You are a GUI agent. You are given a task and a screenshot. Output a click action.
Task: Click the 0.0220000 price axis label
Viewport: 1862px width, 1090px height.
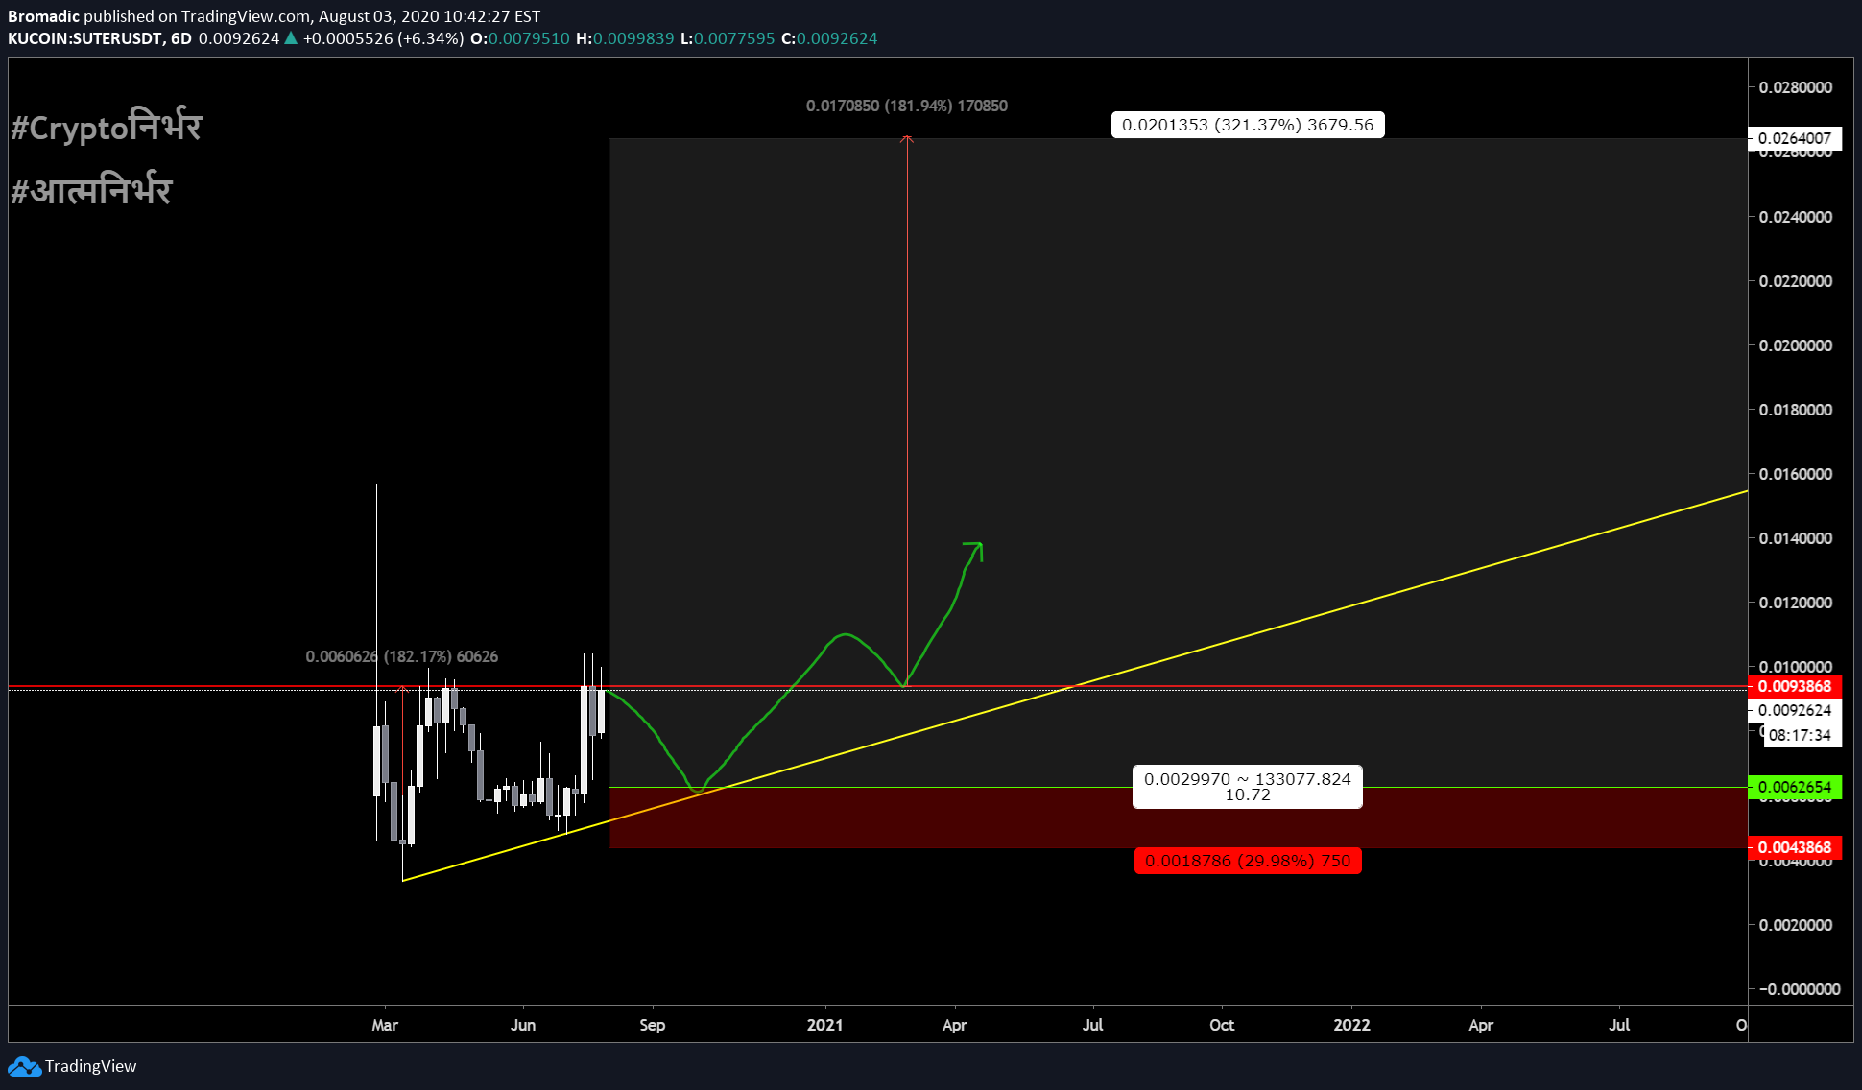[x=1795, y=281]
